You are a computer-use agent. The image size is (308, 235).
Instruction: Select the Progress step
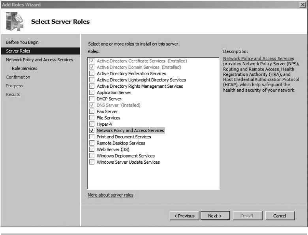14,86
